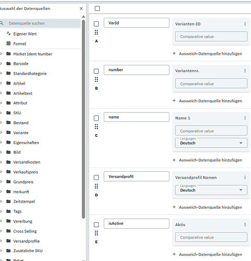251x261 pixels.
Task: Click the plus icon under Varianten-ID card
Action: (174, 53)
